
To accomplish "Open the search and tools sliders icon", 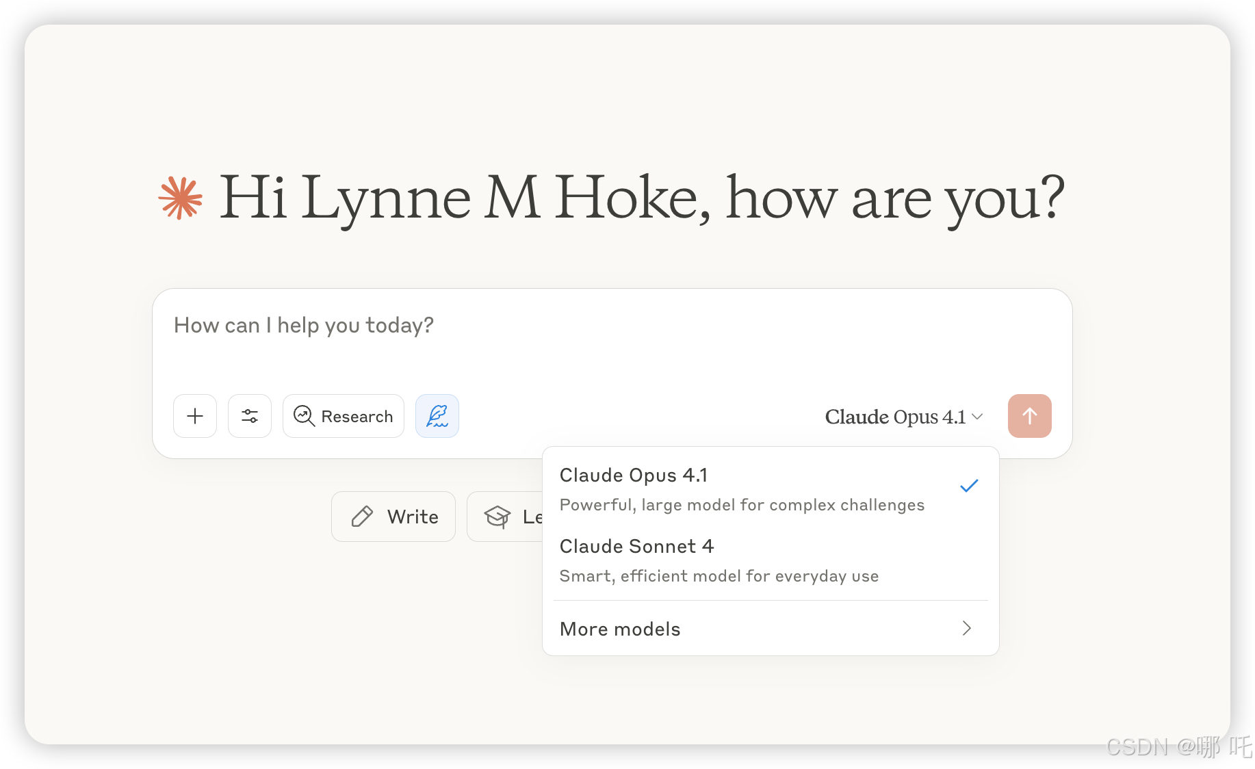I will click(250, 416).
